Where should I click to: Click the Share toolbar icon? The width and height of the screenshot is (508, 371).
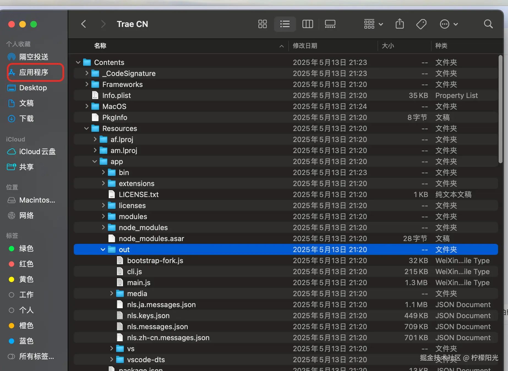[x=400, y=24]
